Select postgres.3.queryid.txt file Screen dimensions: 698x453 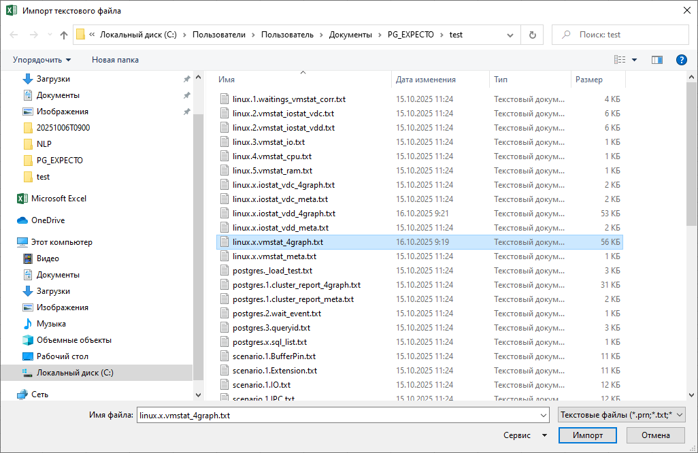(271, 328)
